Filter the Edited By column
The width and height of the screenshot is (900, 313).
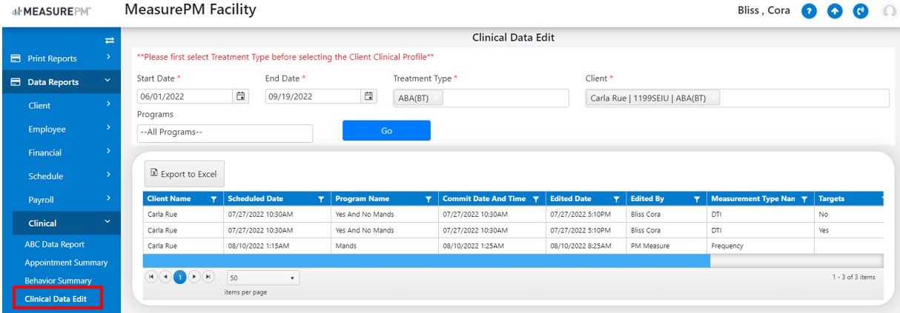point(697,199)
